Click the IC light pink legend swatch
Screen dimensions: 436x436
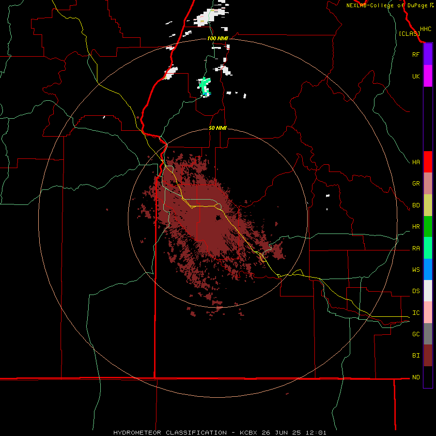(428, 312)
